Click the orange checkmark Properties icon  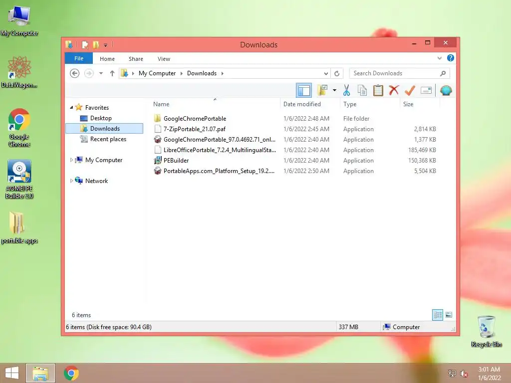coord(410,90)
